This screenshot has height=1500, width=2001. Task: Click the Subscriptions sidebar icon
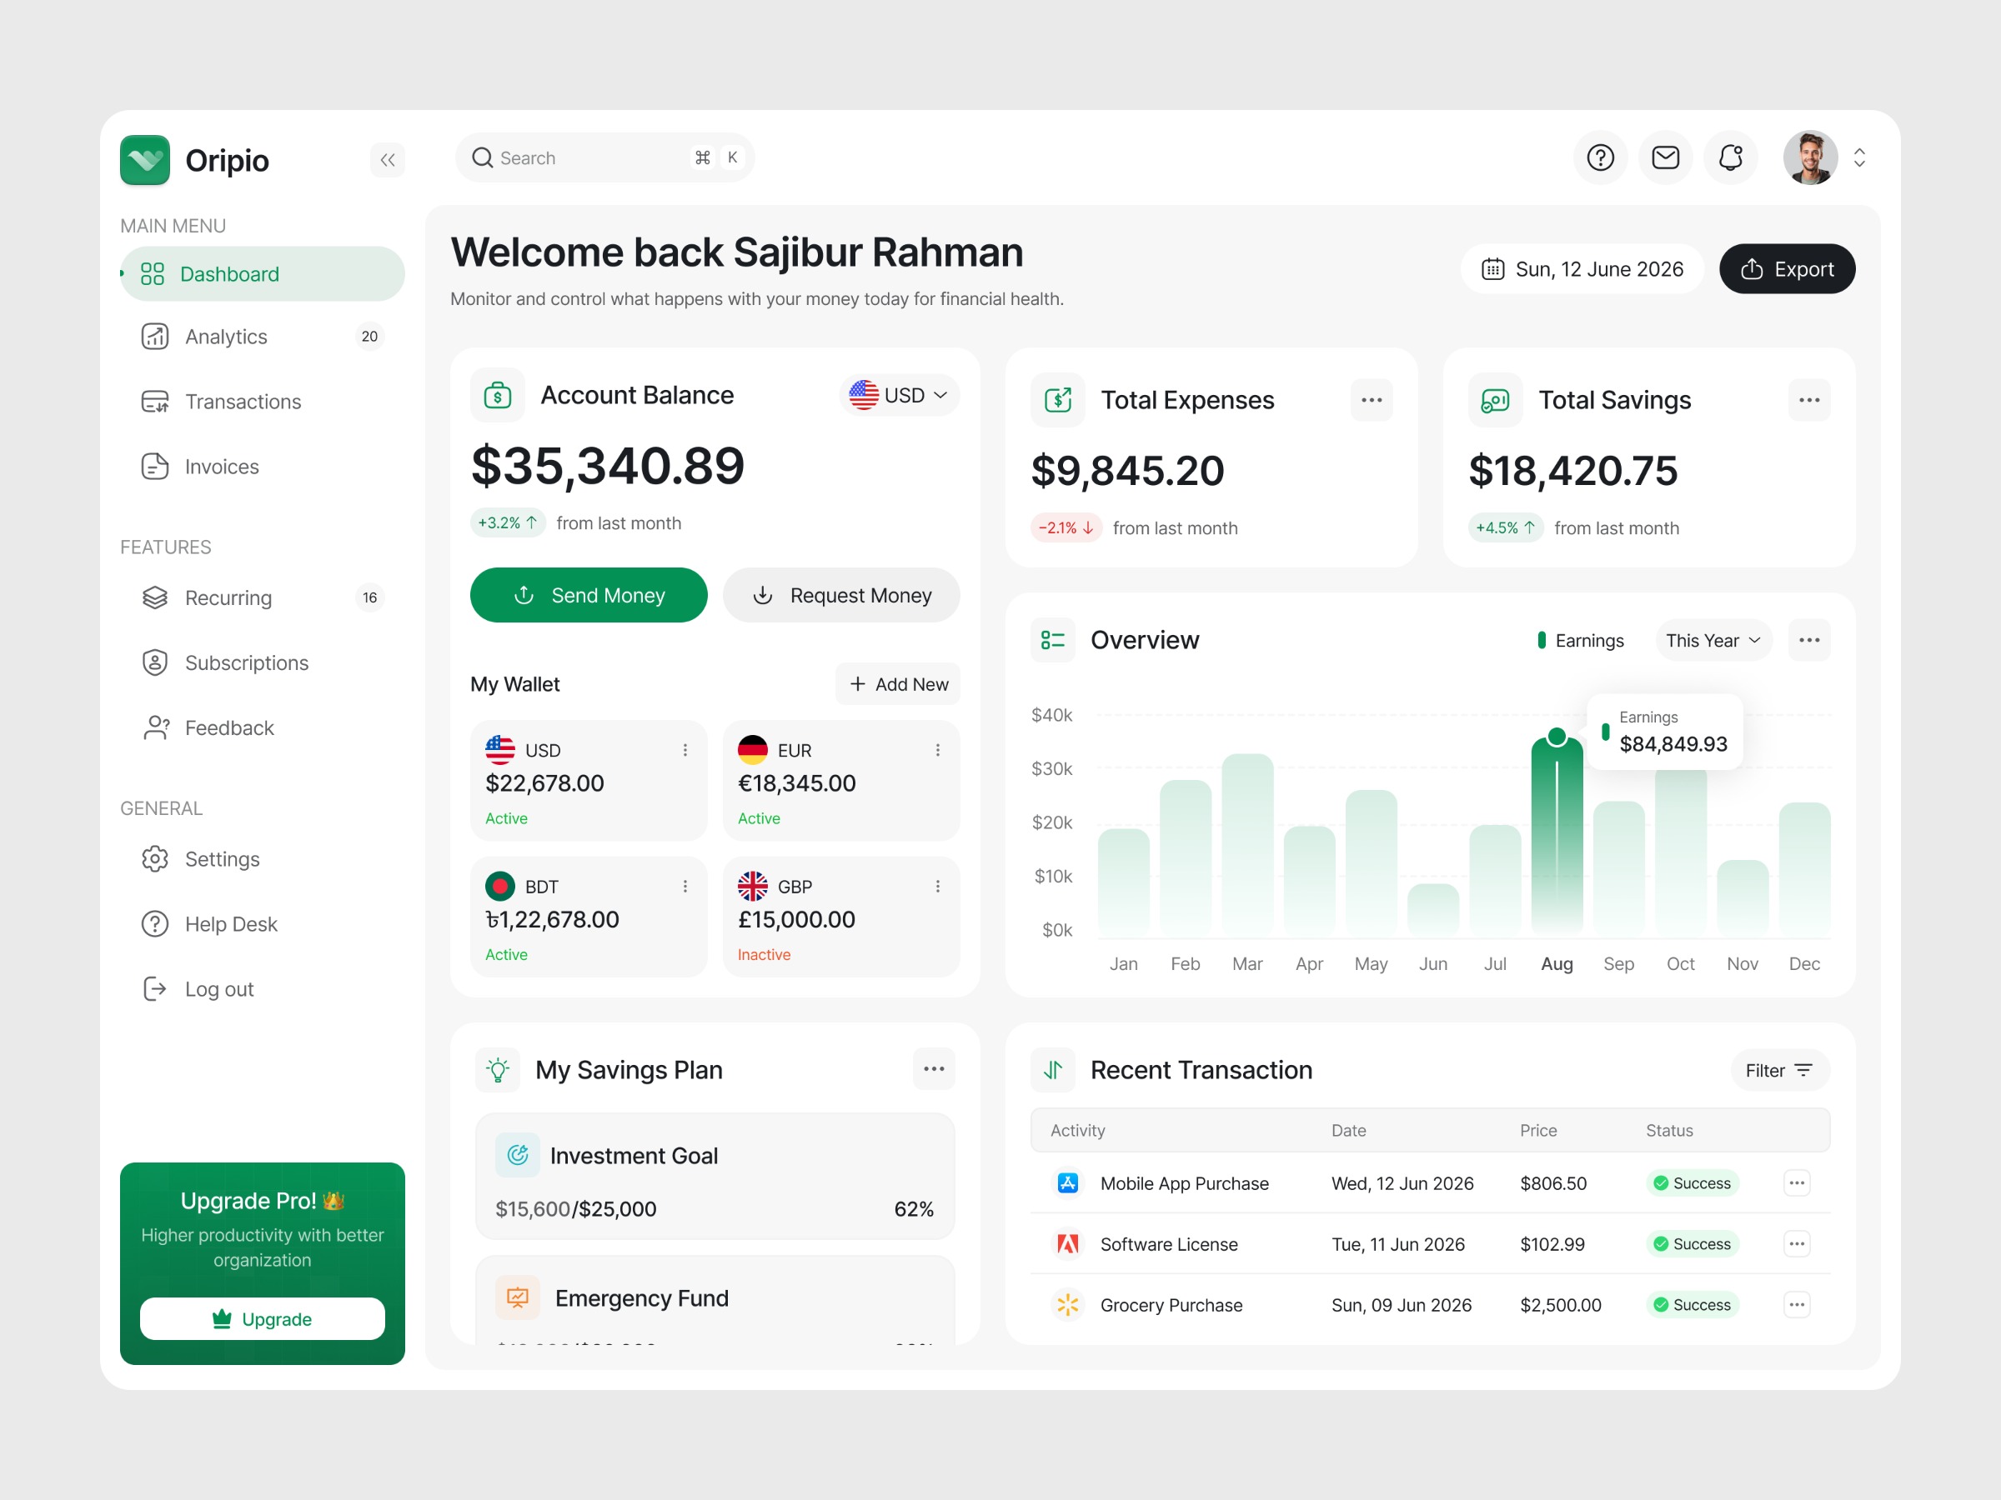coord(155,662)
